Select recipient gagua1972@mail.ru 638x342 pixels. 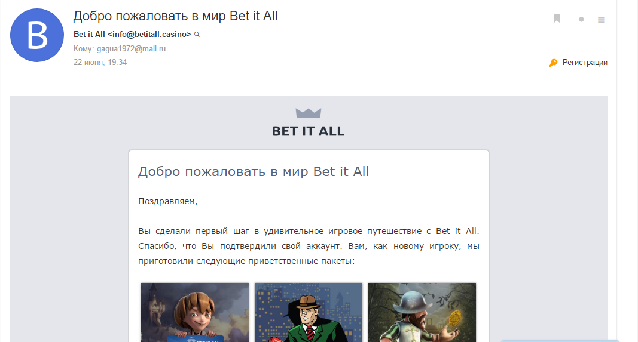point(131,49)
